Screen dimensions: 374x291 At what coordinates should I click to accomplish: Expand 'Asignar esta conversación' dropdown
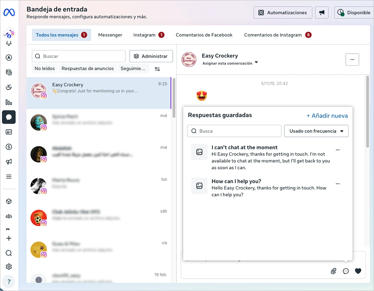230,63
